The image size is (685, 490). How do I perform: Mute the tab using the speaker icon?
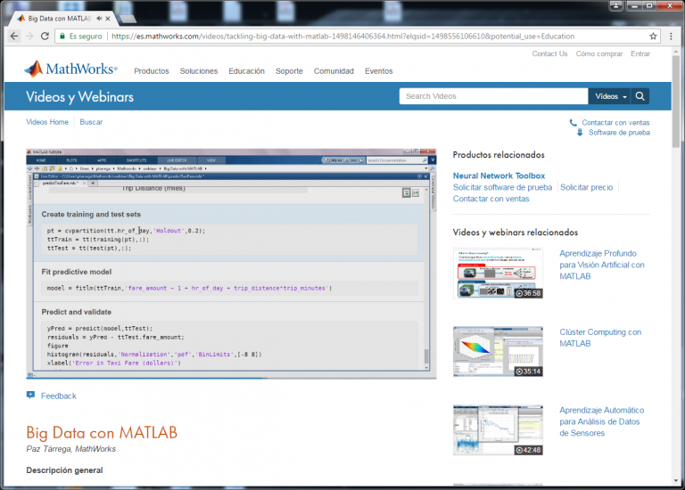99,19
